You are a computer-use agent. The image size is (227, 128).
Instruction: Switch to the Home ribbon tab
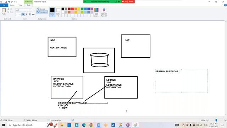pyautogui.click(x=12, y=5)
